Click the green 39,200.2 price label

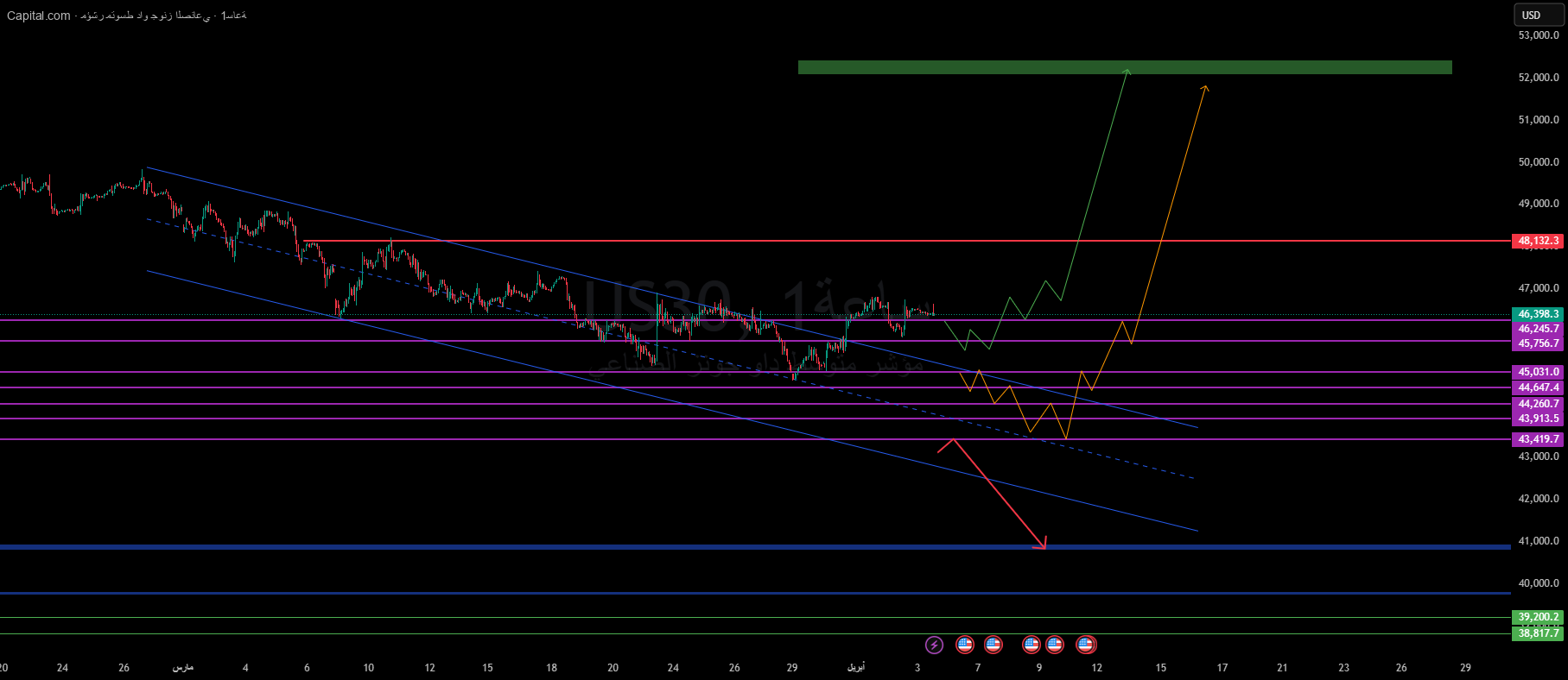[x=1538, y=617]
